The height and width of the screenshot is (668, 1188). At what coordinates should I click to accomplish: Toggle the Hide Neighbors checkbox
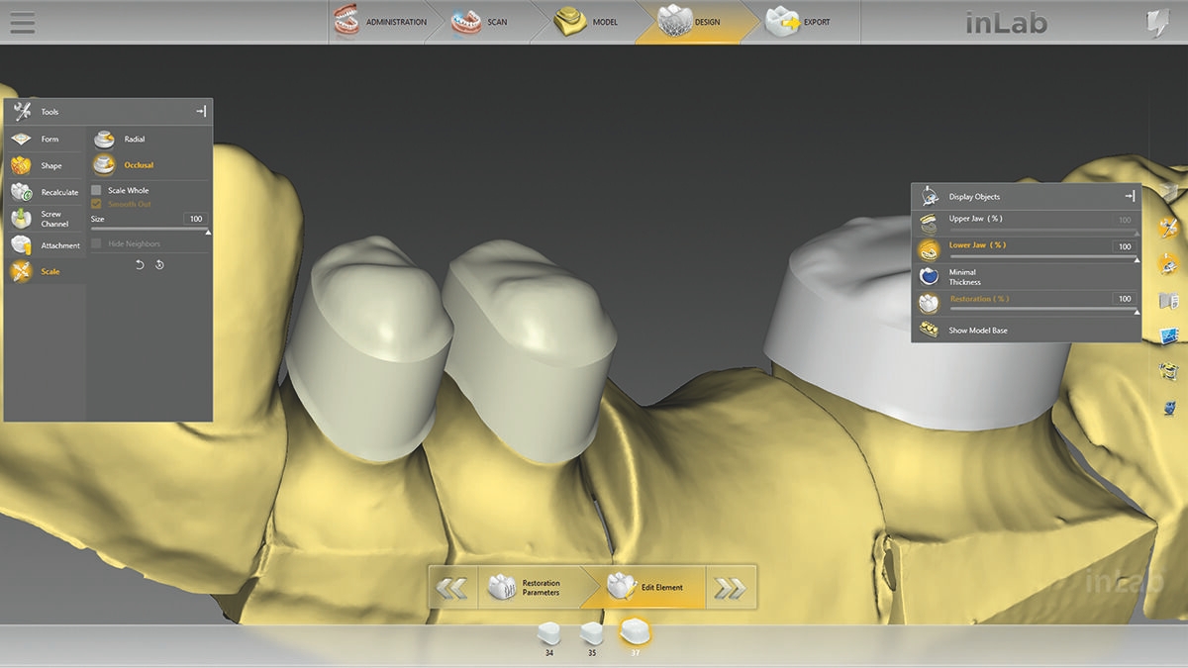pos(97,243)
